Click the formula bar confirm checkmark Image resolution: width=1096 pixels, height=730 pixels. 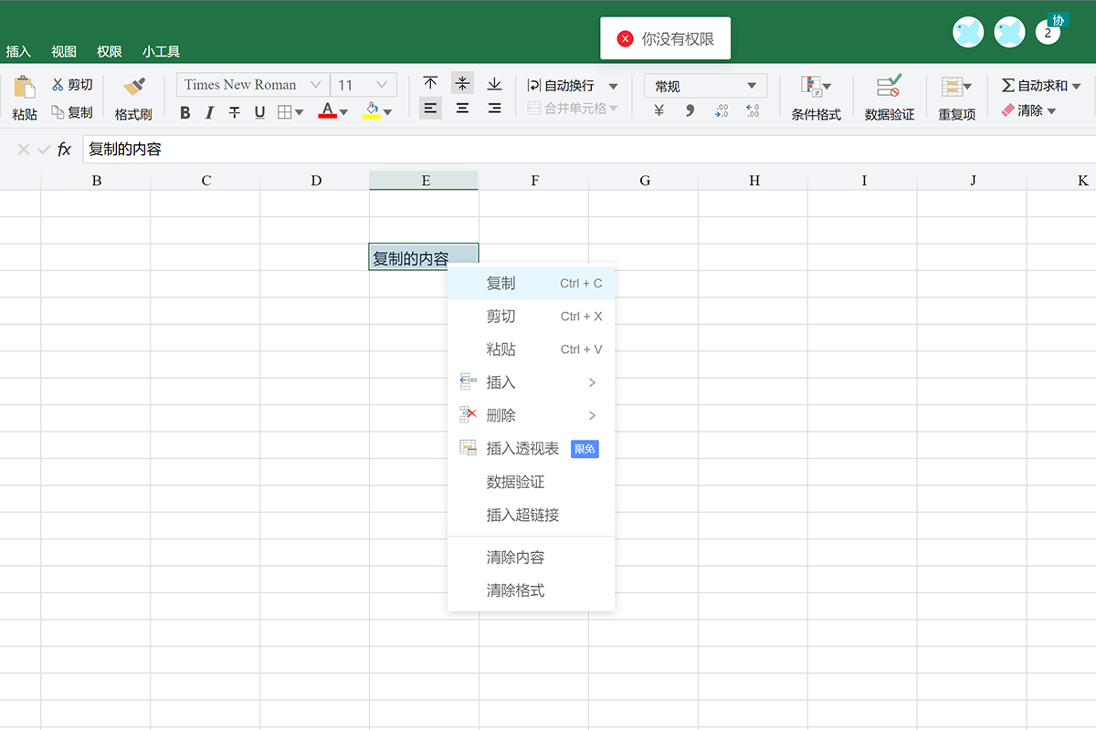click(44, 150)
